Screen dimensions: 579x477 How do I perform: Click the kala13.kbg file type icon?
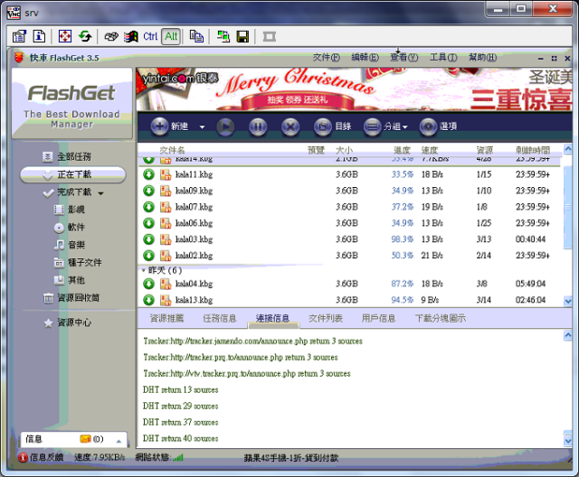[x=166, y=300]
